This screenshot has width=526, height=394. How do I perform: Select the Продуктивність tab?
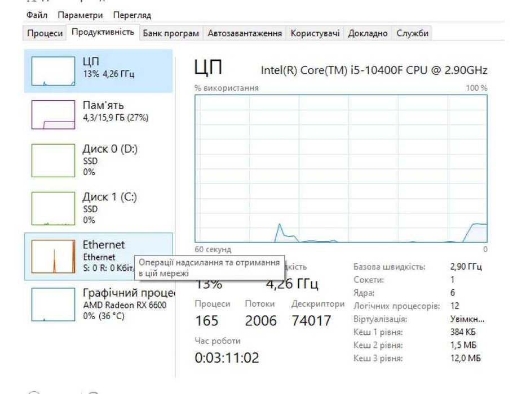coord(103,32)
